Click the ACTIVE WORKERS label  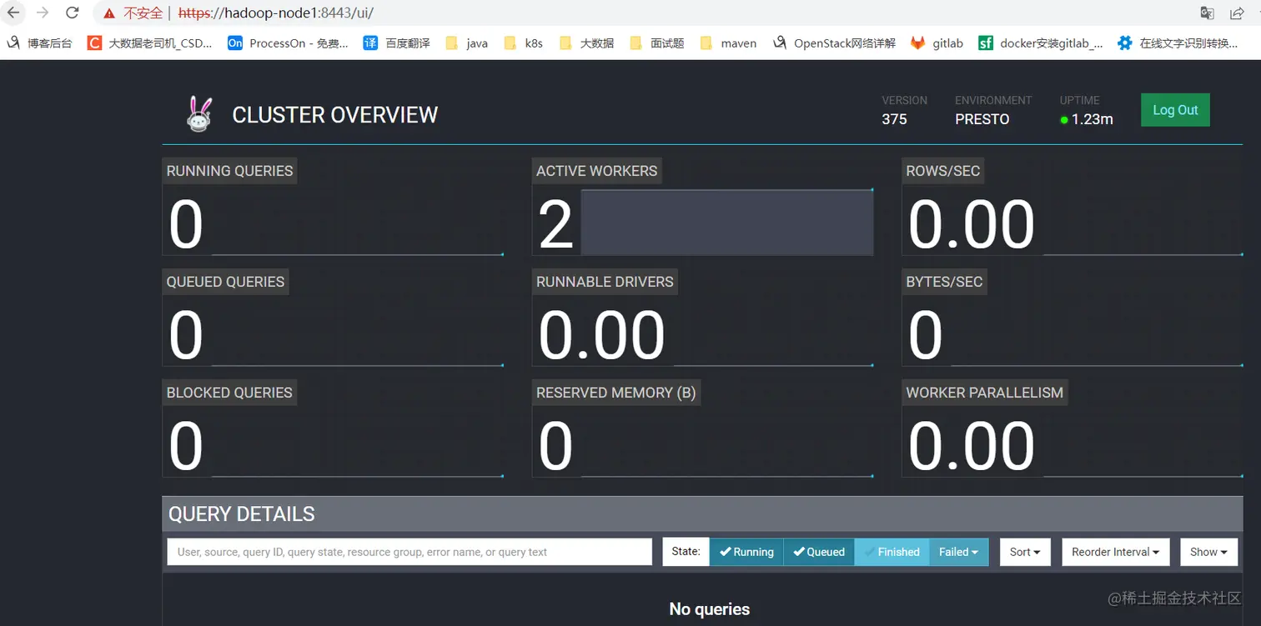tap(596, 171)
